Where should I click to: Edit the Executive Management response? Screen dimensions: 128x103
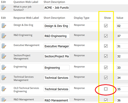[x=4, y=46]
